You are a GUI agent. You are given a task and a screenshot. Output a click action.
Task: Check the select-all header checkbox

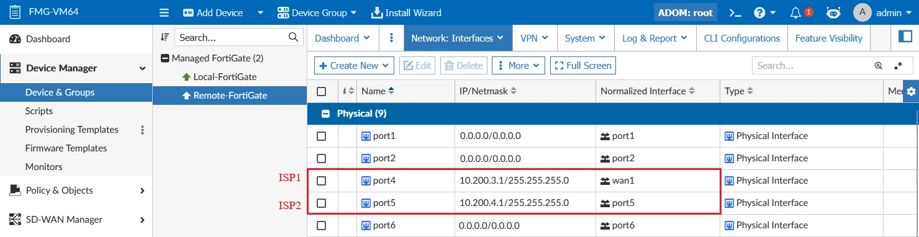click(x=321, y=91)
